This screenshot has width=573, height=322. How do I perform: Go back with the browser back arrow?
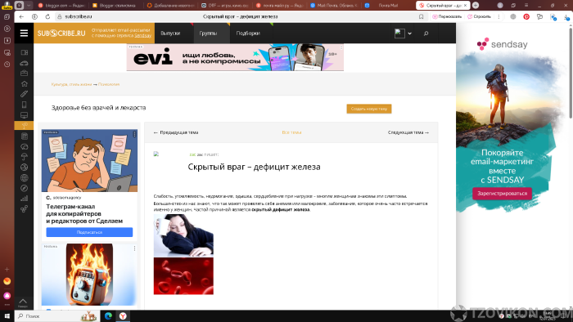21,17
